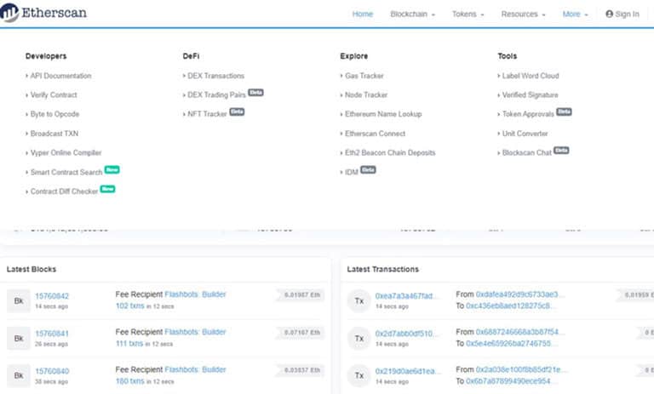The width and height of the screenshot is (654, 394).
Task: Open Label Word Cloud
Action: tap(529, 76)
